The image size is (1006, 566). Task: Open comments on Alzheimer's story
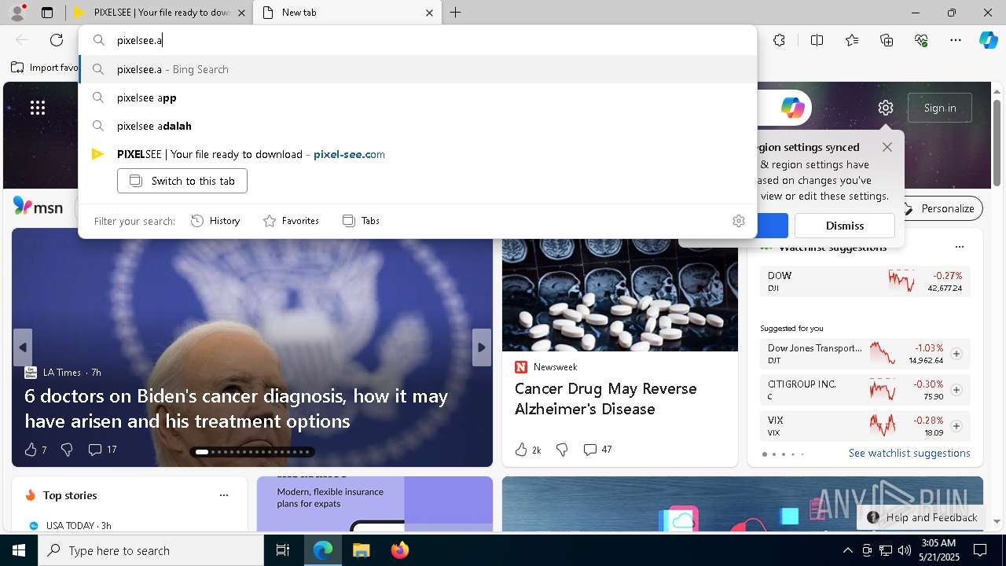coord(597,450)
